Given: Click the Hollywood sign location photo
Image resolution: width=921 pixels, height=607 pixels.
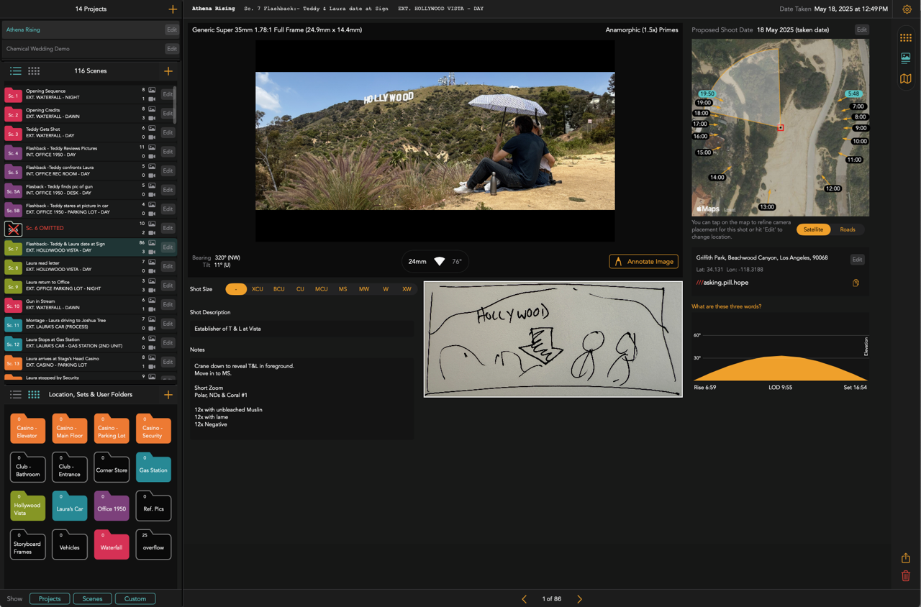Looking at the screenshot, I should pyautogui.click(x=435, y=141).
